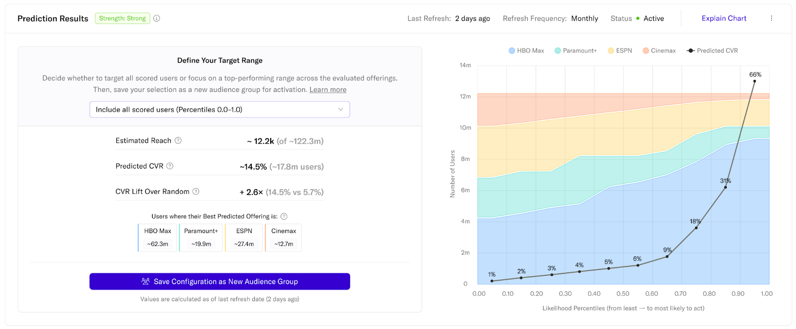Toggle ESPN series in chart legend
Screen dimensions: 796x329
pos(619,51)
